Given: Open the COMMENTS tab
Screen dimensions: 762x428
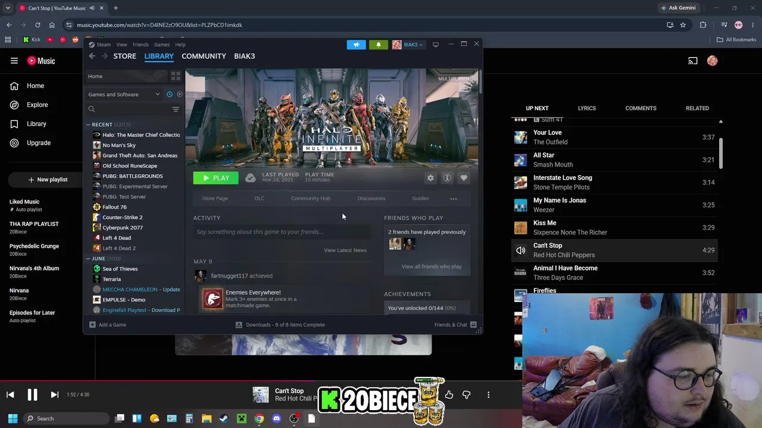Looking at the screenshot, I should click(641, 108).
